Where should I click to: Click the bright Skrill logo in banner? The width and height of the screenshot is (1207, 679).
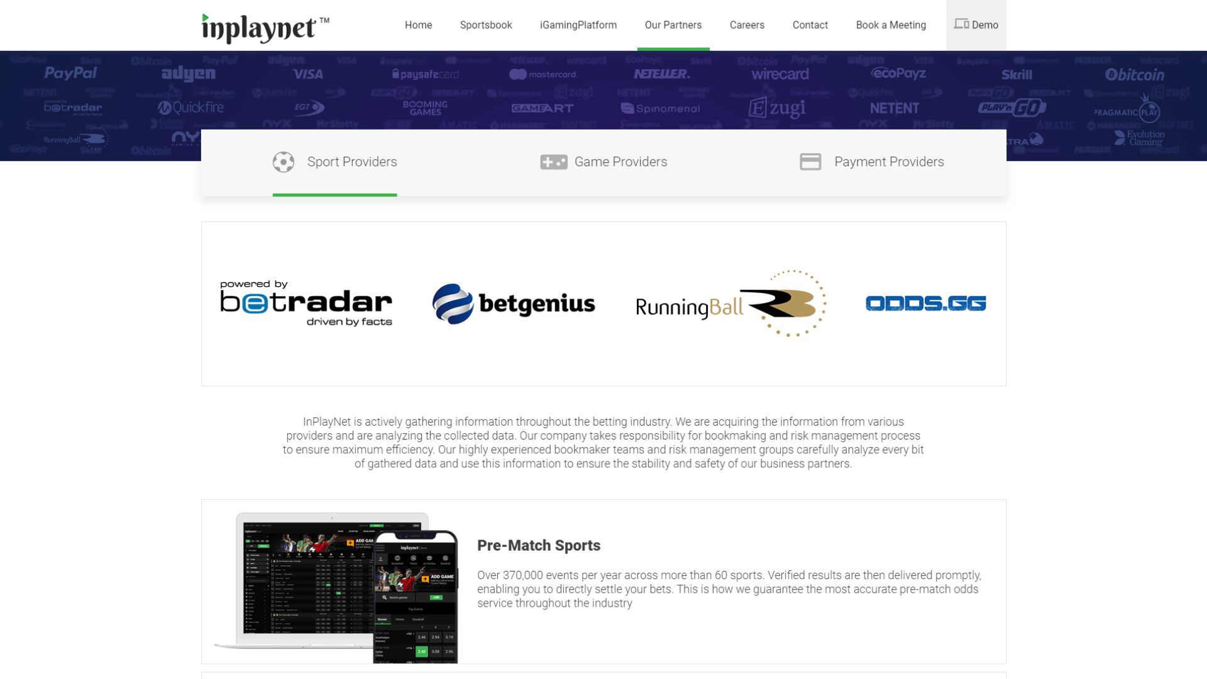pyautogui.click(x=1017, y=75)
